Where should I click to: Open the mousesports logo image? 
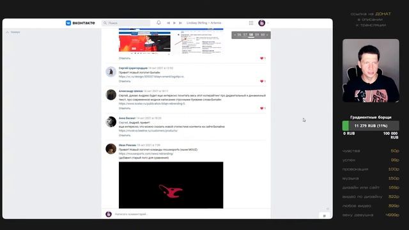[171, 185]
